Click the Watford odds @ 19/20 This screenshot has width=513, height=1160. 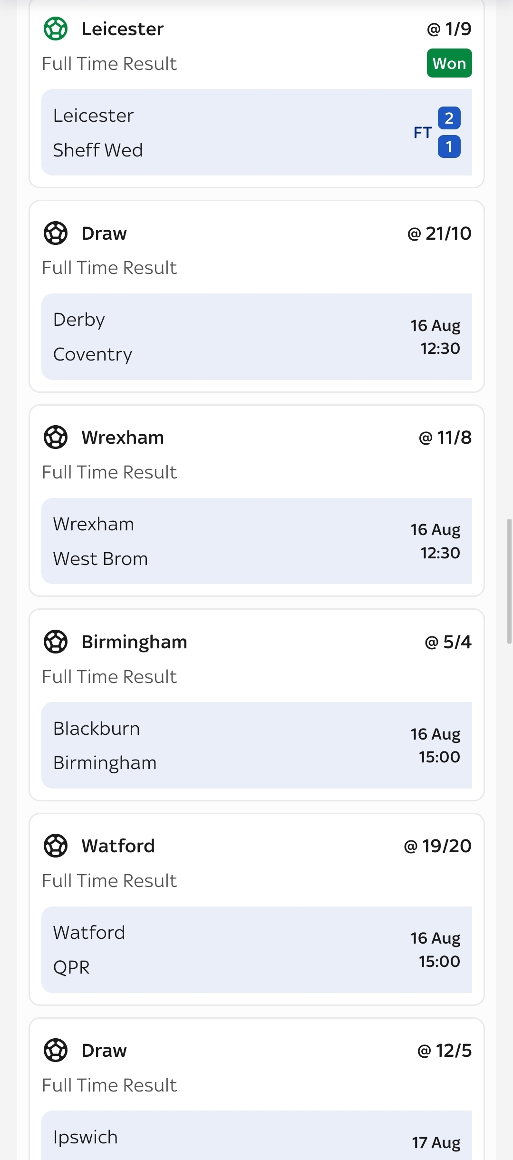[437, 846]
